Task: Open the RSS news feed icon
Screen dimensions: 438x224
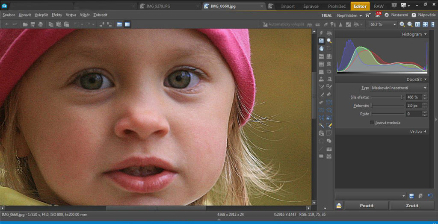Action: click(x=378, y=15)
